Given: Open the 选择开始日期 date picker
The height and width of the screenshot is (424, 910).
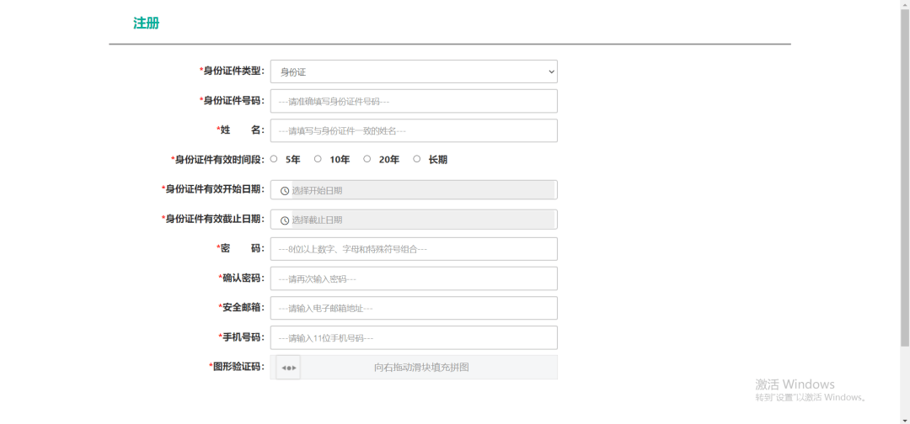Looking at the screenshot, I should click(x=421, y=191).
